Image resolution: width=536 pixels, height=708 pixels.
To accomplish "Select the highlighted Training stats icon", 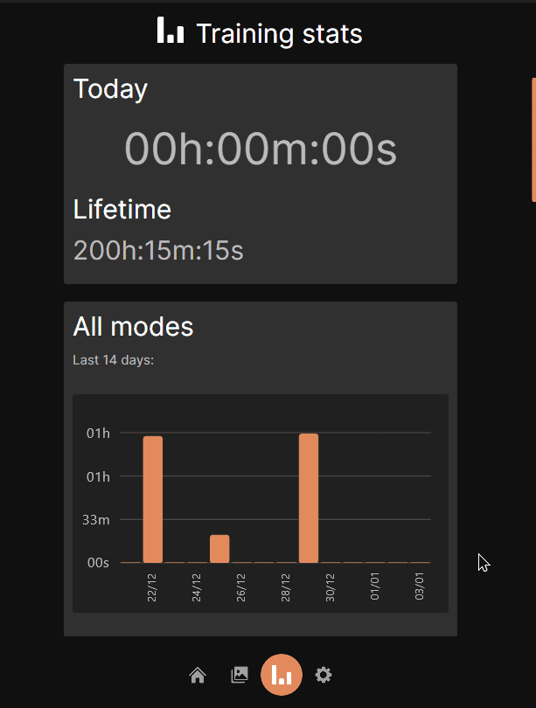I will click(x=282, y=675).
